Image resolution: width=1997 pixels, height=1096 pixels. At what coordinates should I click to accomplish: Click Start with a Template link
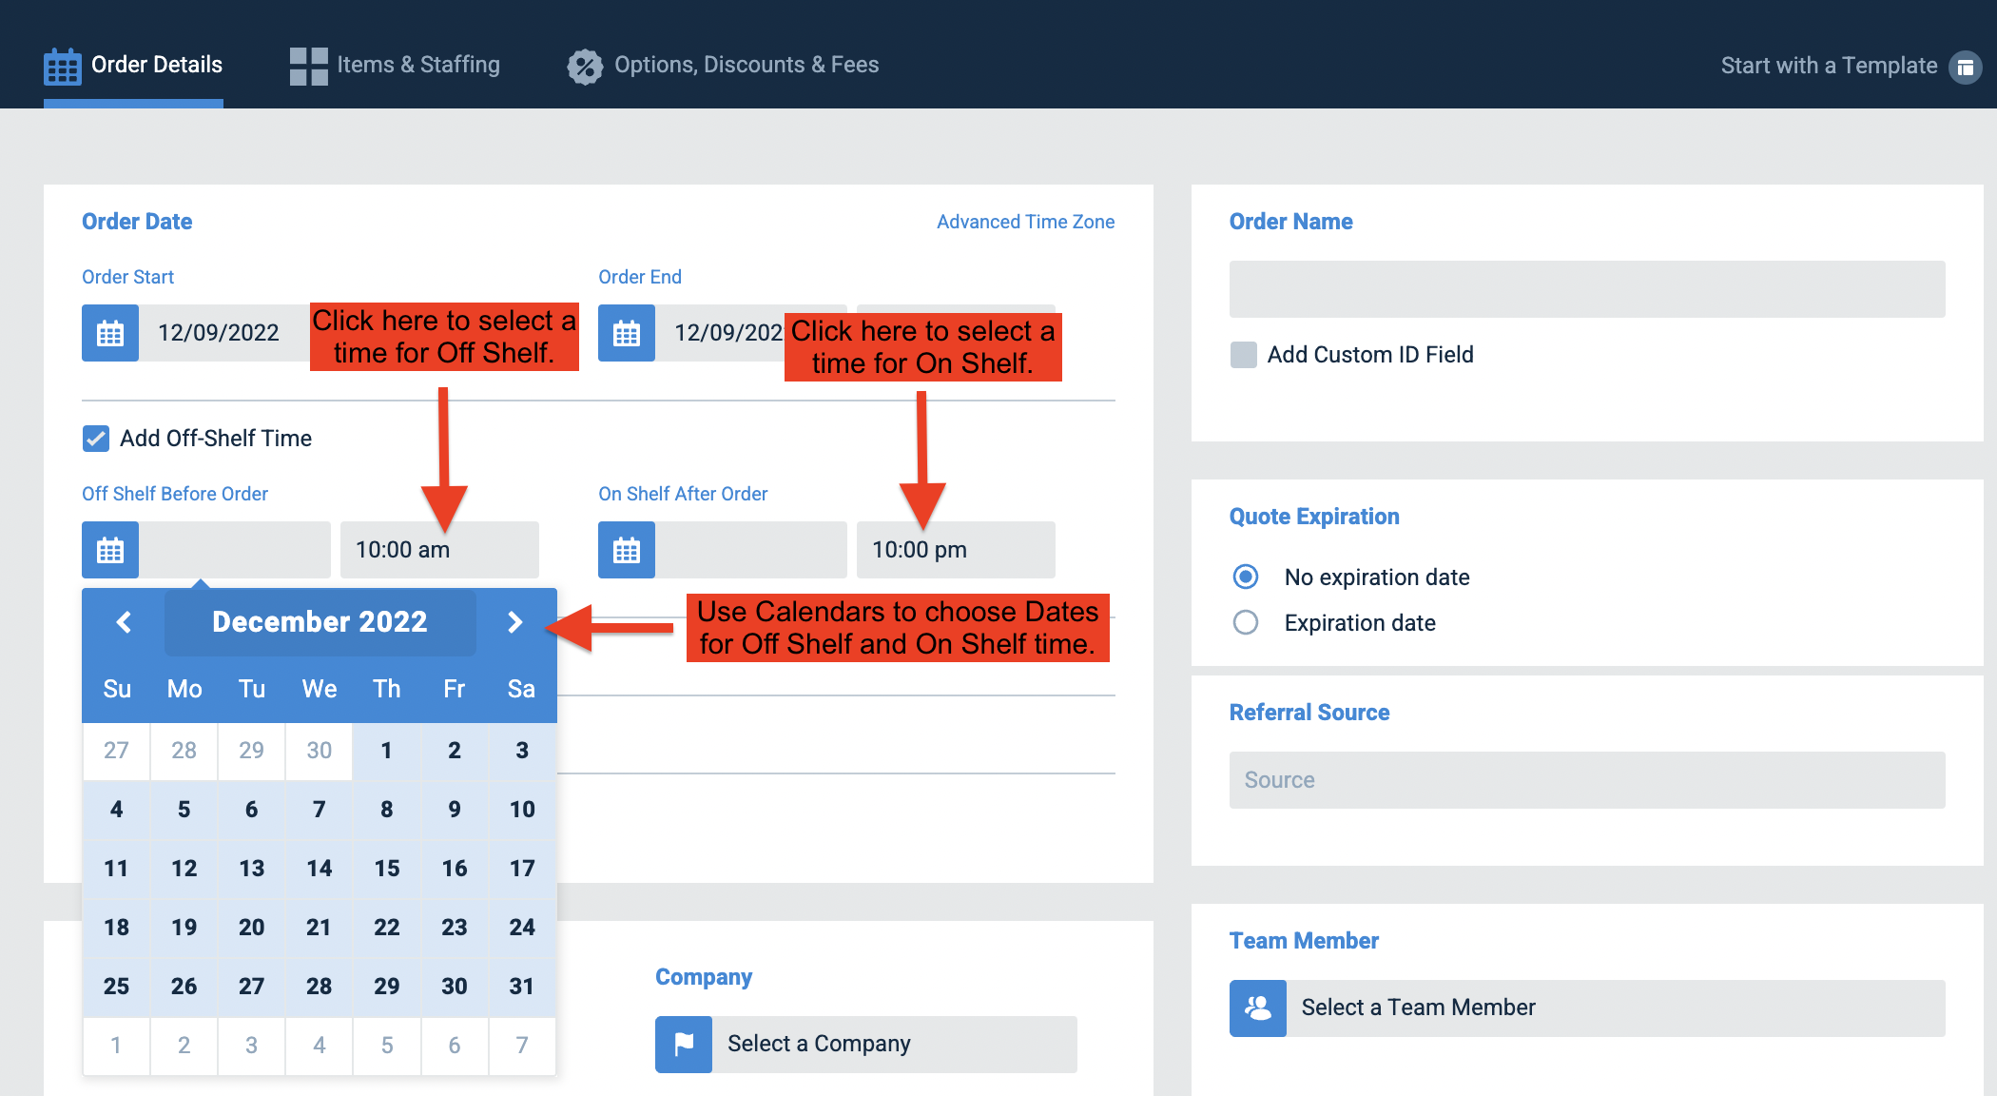coord(1829,66)
